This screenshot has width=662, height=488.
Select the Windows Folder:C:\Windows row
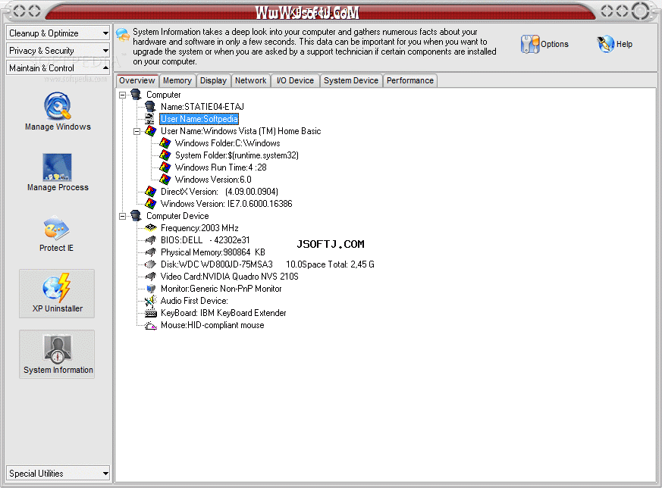(227, 143)
